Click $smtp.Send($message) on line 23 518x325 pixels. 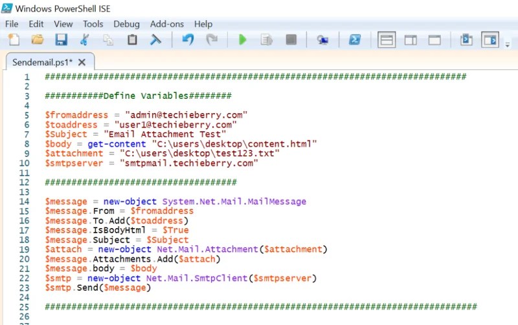tap(98, 288)
